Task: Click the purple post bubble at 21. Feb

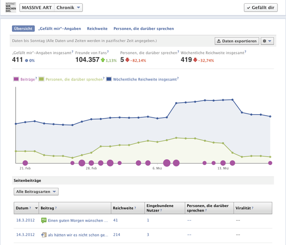Action: coord(25,163)
